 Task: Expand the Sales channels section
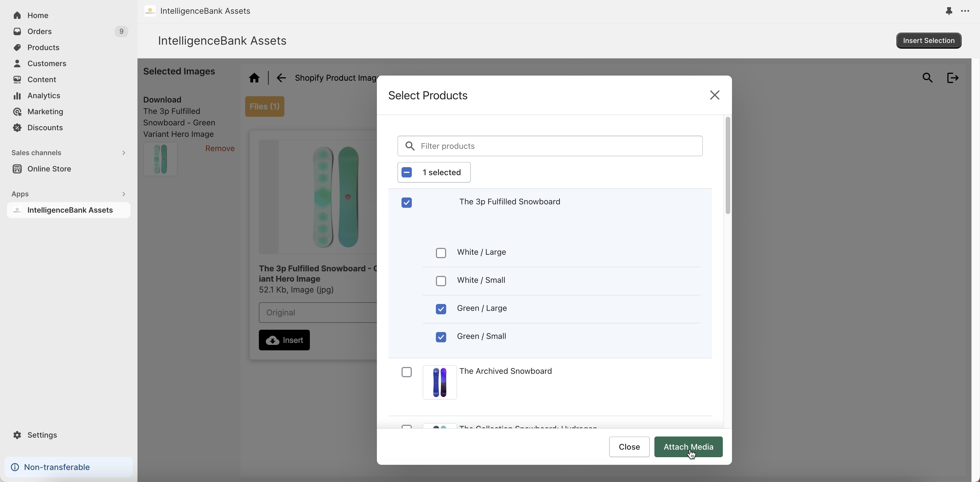tap(123, 153)
